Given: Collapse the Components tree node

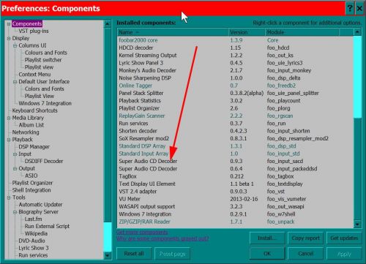Looking at the screenshot, I should 9,24.
